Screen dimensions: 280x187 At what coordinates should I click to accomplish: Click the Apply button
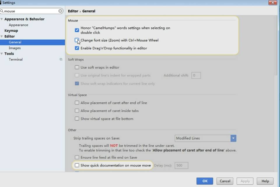pyautogui.click(x=245, y=181)
